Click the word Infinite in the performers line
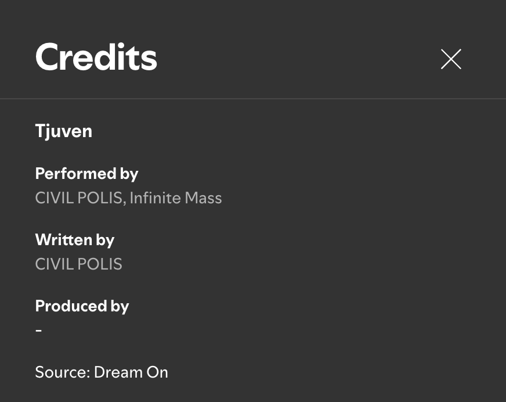This screenshot has width=506, height=402. pyautogui.click(x=155, y=198)
